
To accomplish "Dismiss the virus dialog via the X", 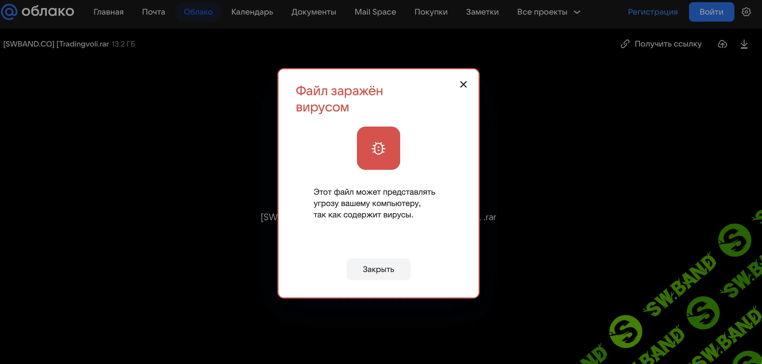I will pyautogui.click(x=463, y=84).
